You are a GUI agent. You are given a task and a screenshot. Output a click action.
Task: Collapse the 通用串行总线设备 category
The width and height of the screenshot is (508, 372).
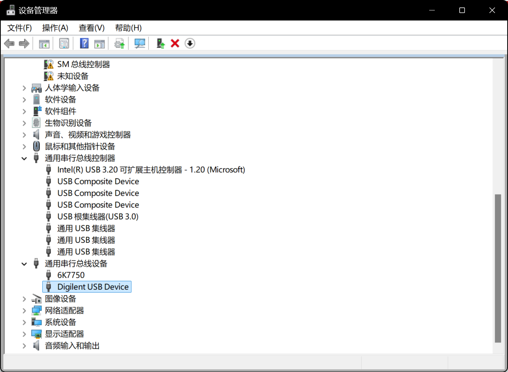[x=24, y=264]
